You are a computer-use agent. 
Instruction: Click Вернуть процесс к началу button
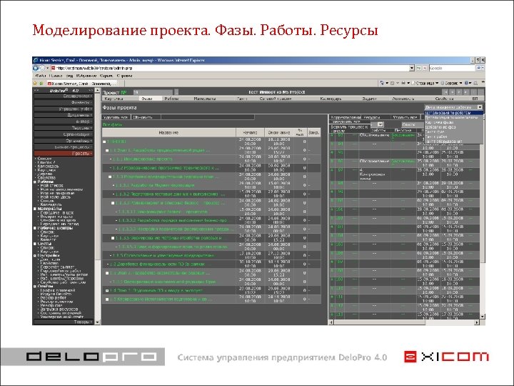pos(349,129)
